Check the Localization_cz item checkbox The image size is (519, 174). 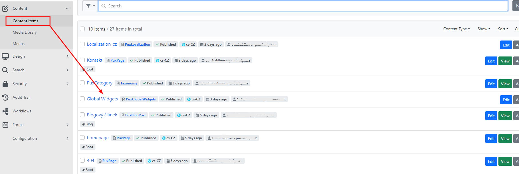pyautogui.click(x=82, y=44)
